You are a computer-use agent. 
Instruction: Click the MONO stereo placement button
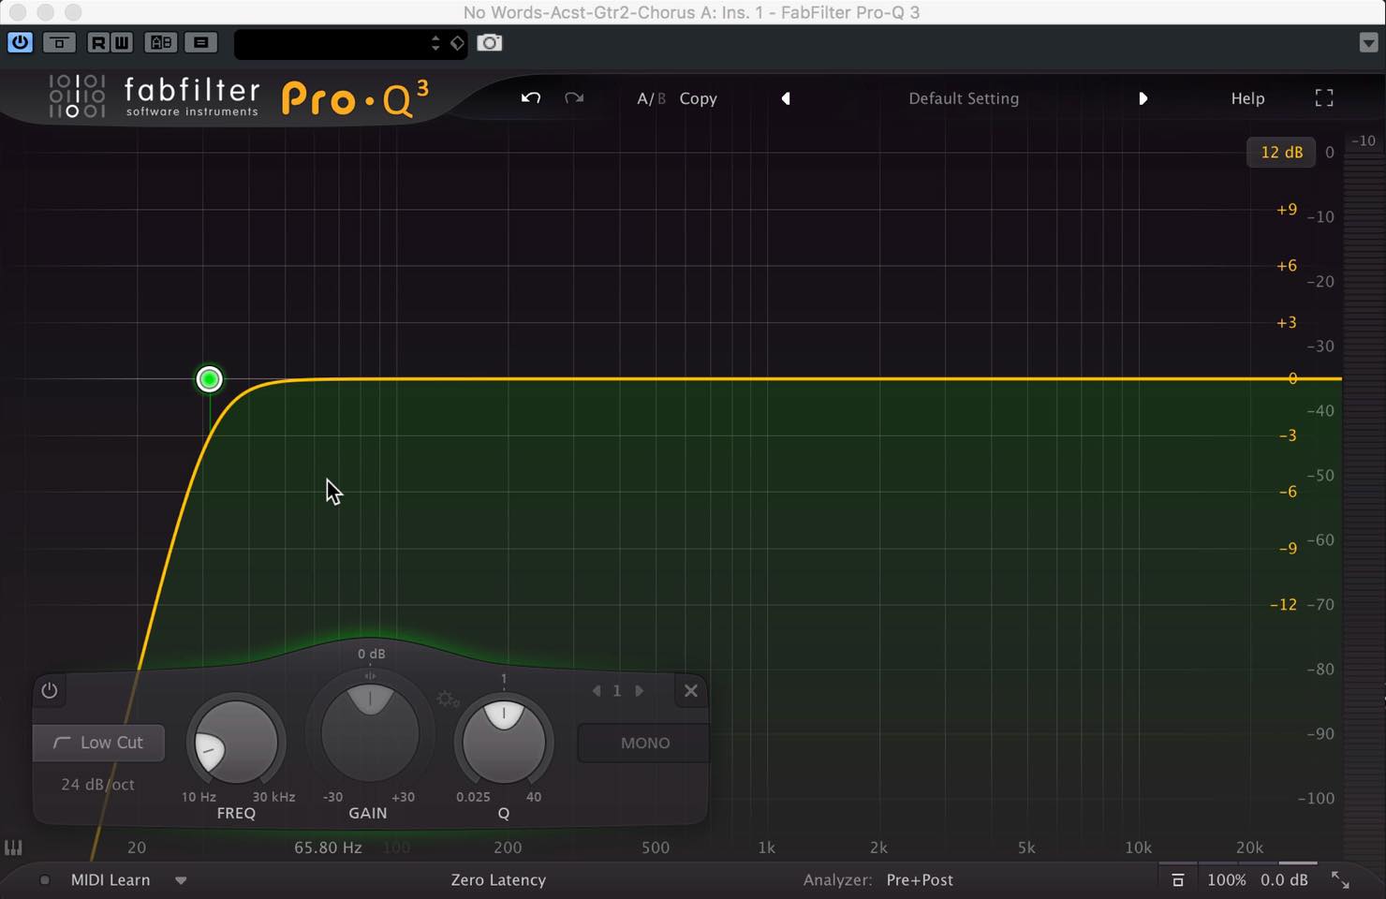tap(644, 743)
